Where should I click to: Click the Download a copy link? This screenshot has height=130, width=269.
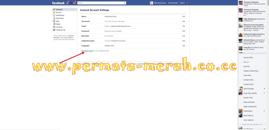tap(87, 51)
